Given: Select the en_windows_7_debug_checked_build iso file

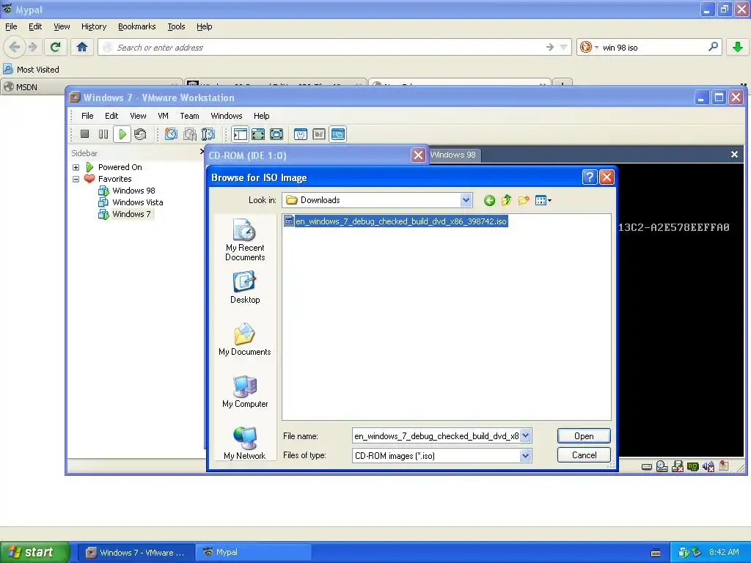Looking at the screenshot, I should pos(395,221).
